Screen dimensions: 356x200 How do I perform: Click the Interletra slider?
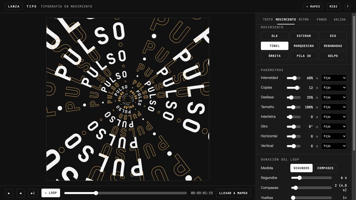[294, 117]
